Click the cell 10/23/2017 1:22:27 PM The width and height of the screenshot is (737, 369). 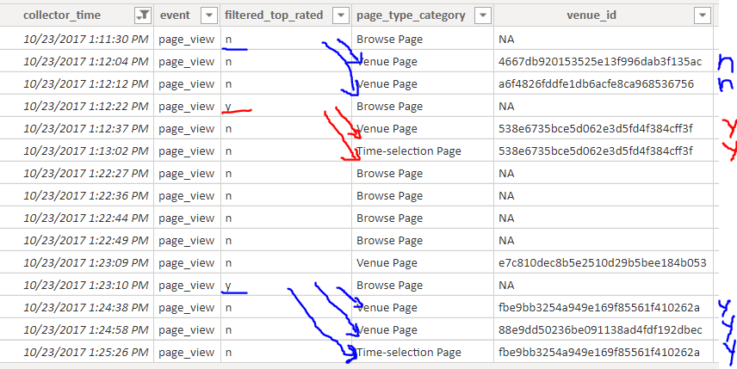[x=86, y=174]
